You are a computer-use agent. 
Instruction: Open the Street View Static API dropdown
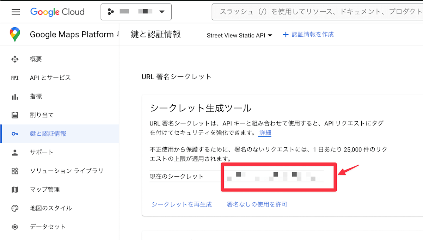point(239,35)
